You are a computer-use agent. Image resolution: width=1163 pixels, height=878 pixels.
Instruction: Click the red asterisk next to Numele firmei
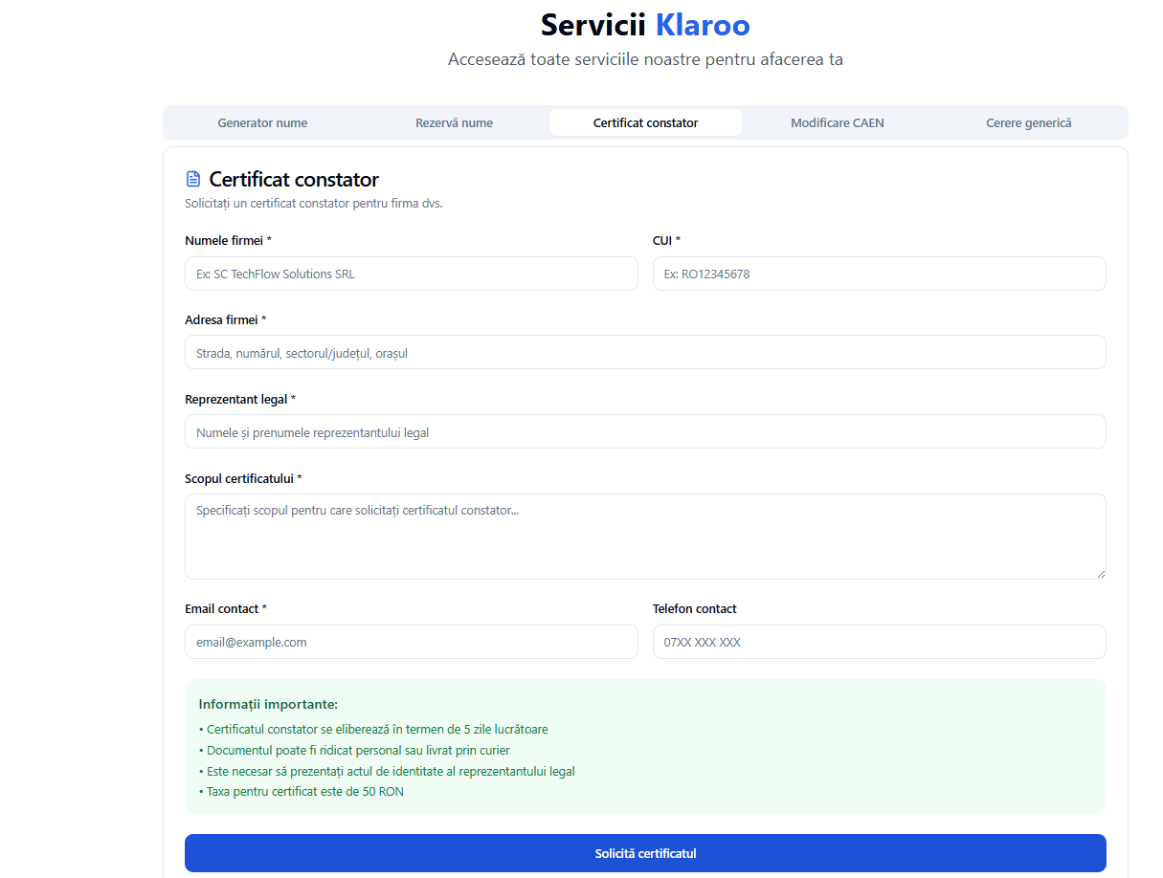pos(271,240)
